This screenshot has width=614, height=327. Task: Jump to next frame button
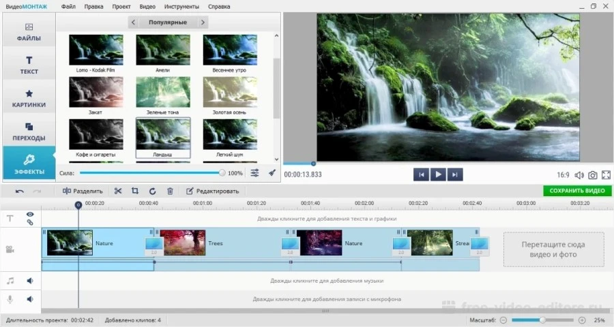coord(454,174)
